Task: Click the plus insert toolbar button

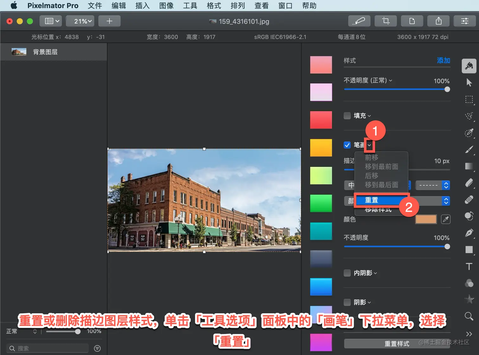Action: tap(109, 21)
